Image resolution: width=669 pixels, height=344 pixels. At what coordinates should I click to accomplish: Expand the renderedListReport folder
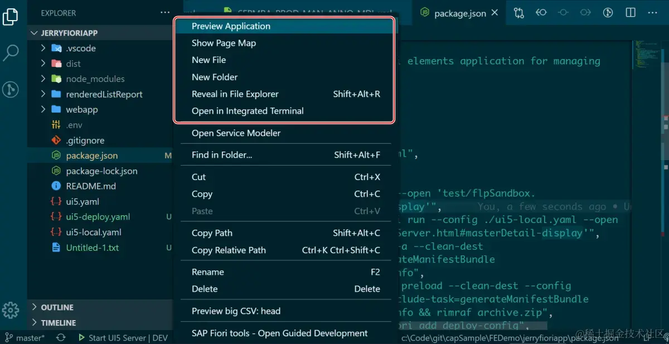point(100,94)
